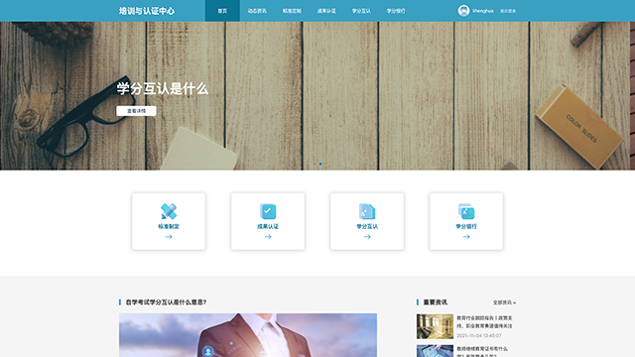Image resolution: width=635 pixels, height=357 pixels.
Task: Go to 学分银行 in the top navigation
Action: pos(396,11)
